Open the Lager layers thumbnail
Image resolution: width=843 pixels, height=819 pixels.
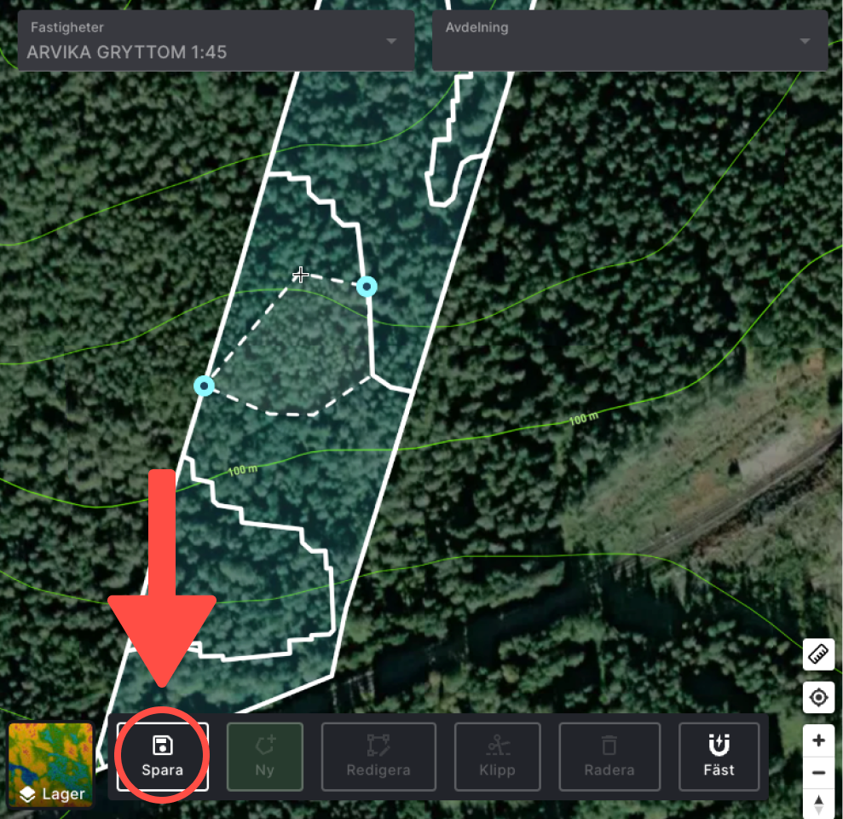(x=50, y=764)
